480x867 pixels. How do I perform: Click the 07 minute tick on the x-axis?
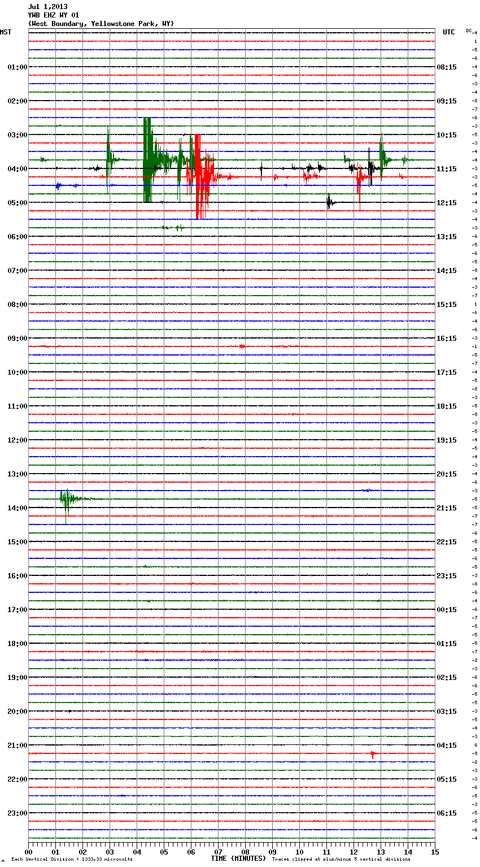point(218,852)
